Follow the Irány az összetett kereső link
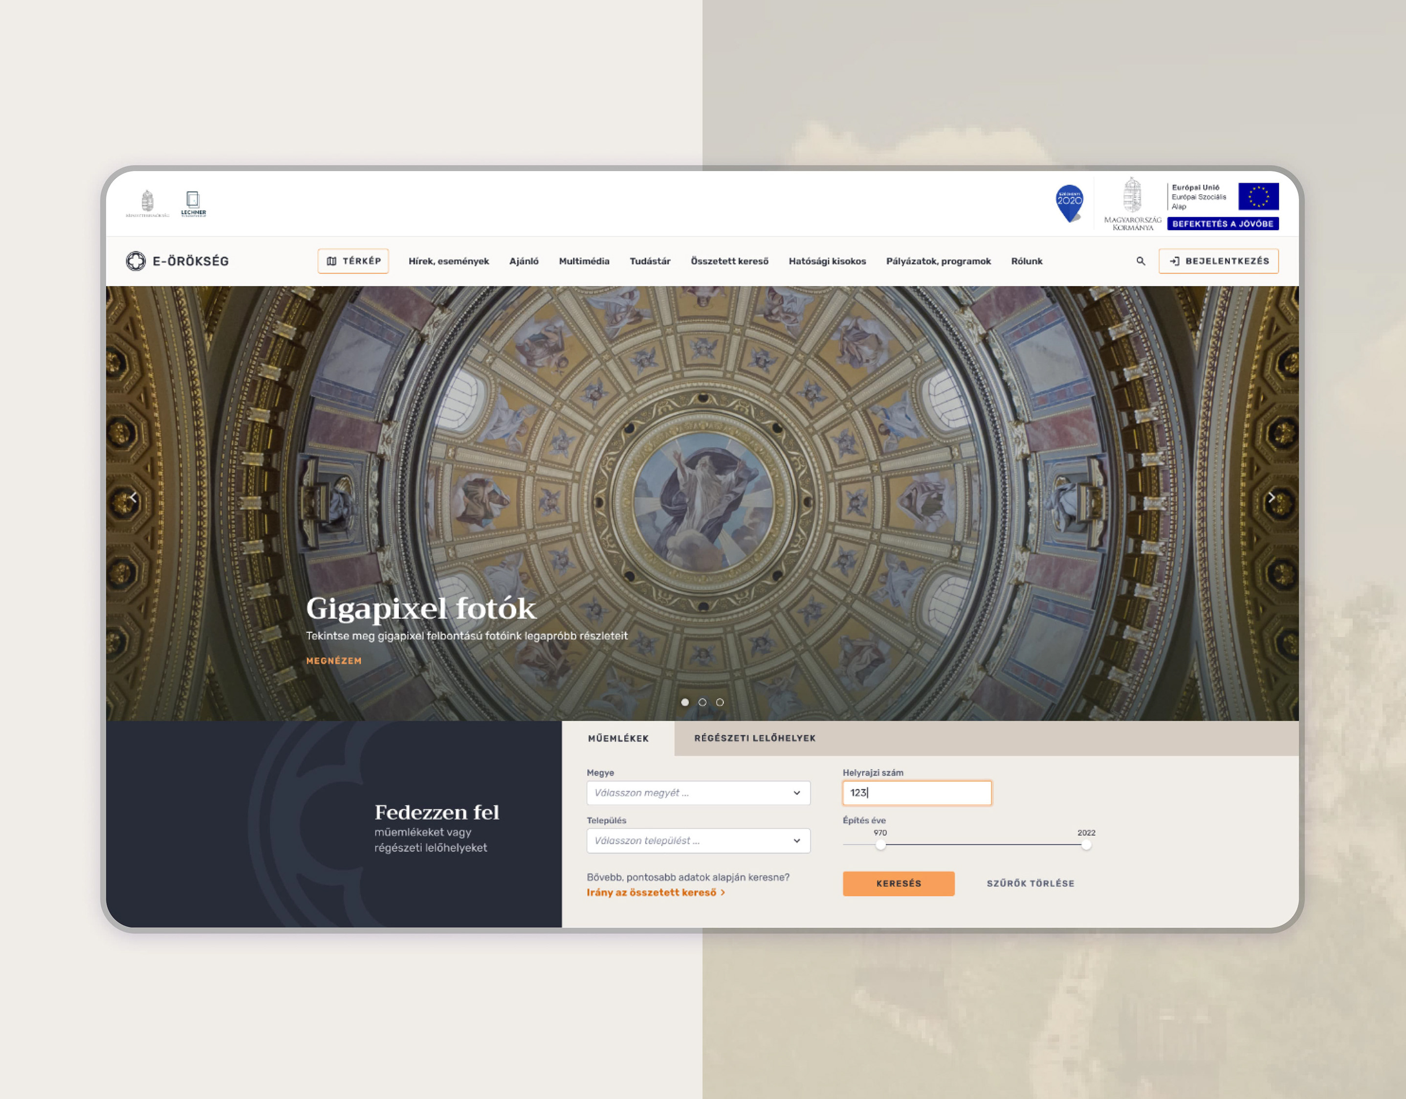Image resolution: width=1406 pixels, height=1099 pixels. (656, 892)
